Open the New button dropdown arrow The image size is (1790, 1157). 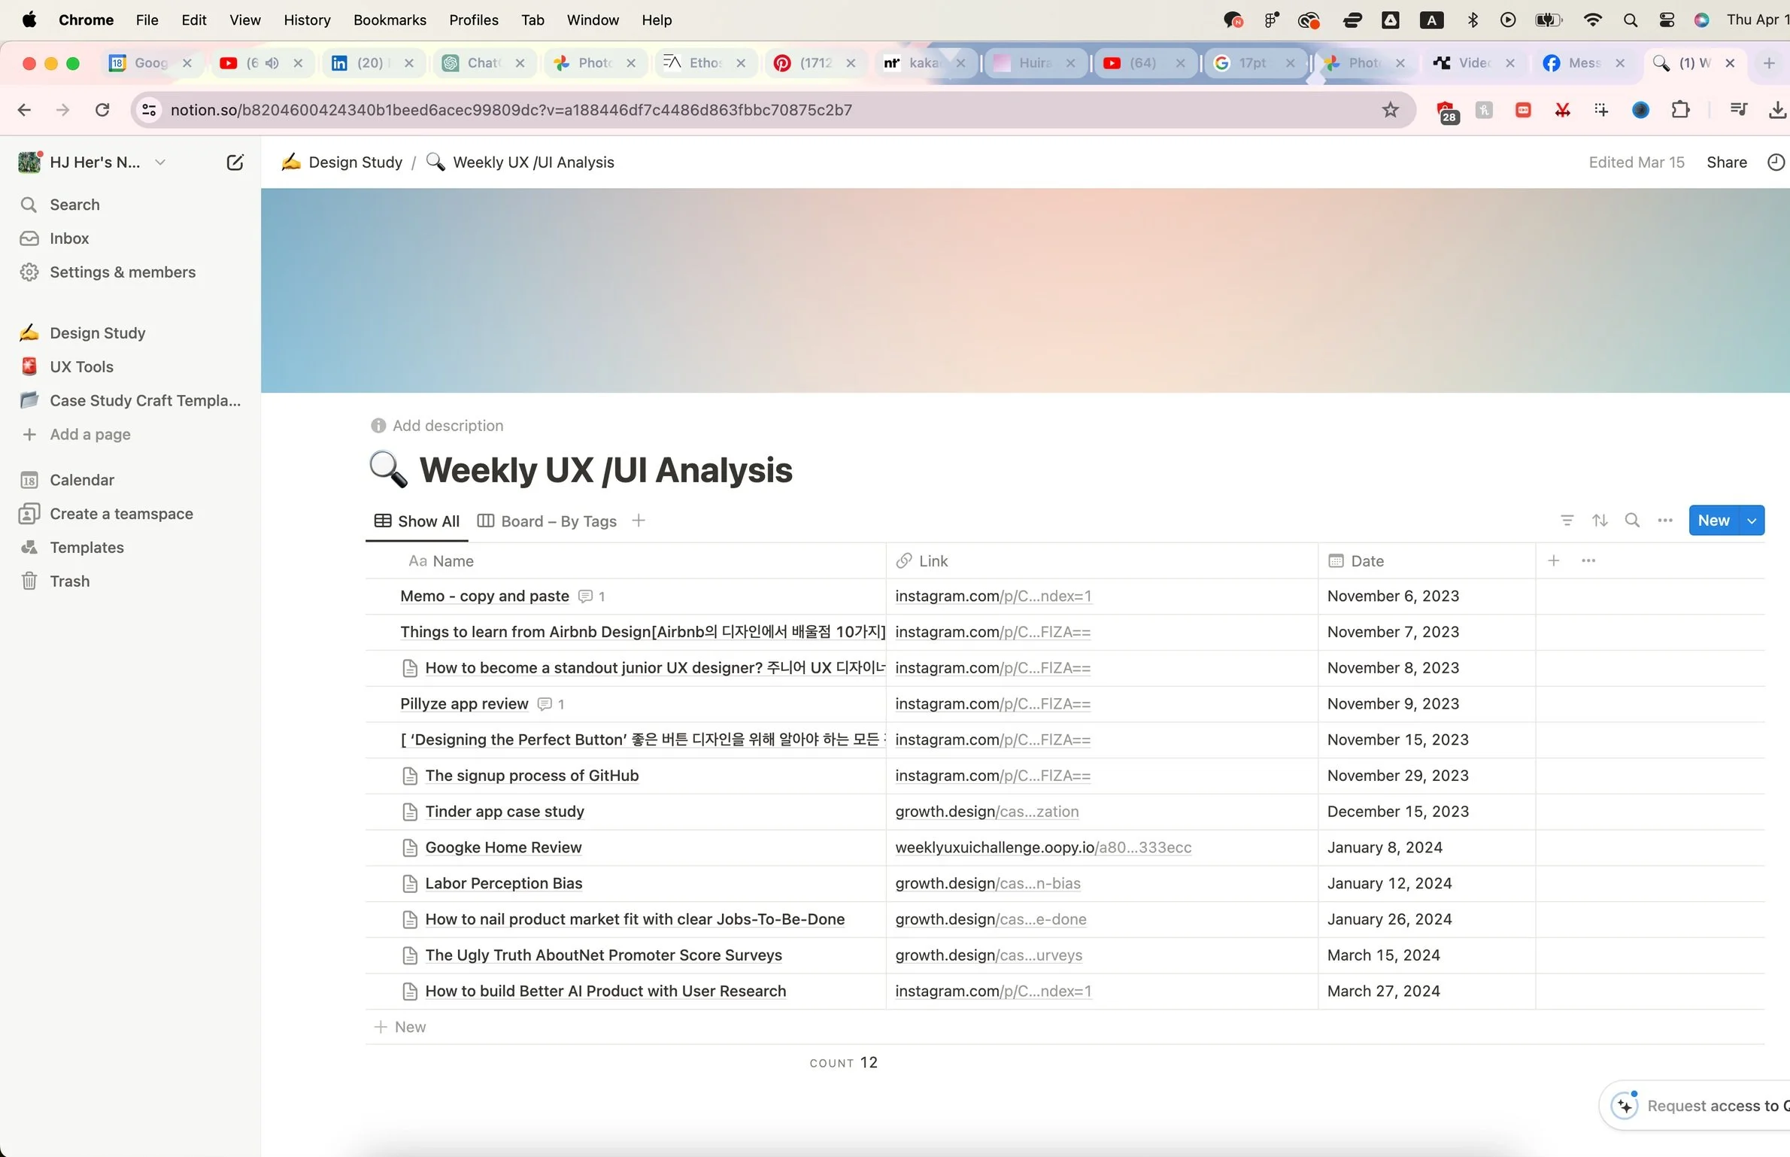pyautogui.click(x=1752, y=521)
